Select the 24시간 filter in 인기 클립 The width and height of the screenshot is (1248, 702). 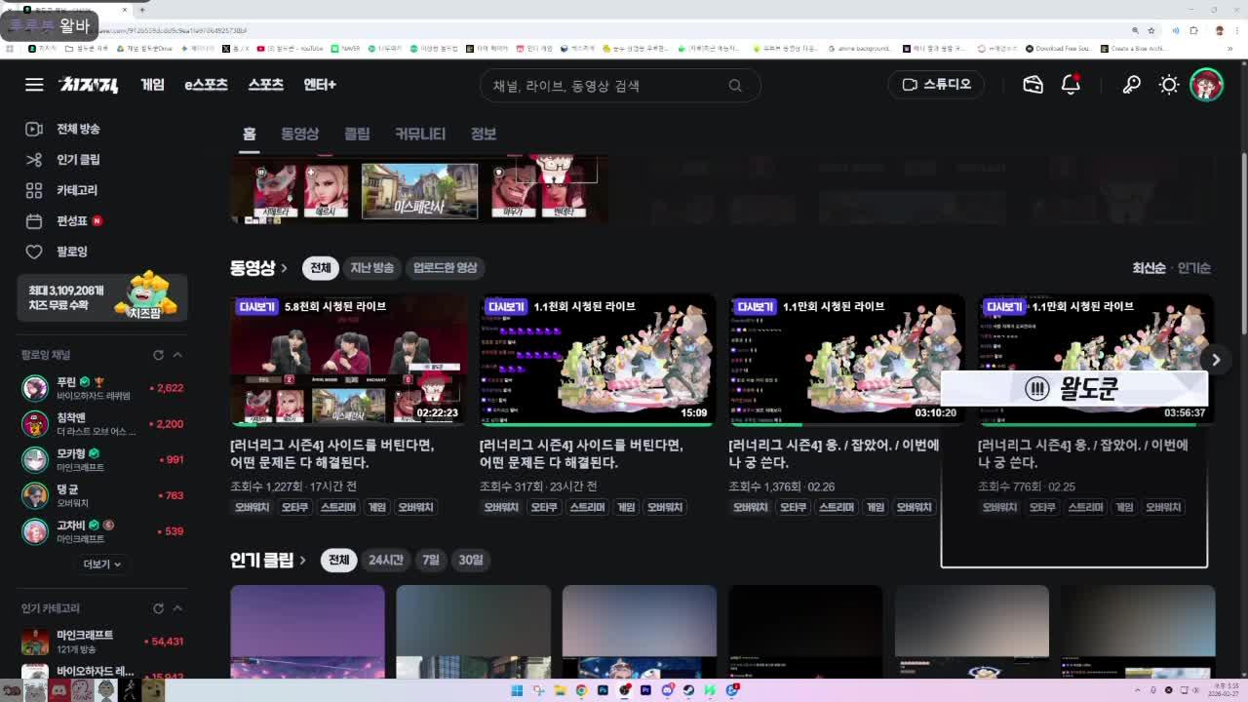(385, 561)
